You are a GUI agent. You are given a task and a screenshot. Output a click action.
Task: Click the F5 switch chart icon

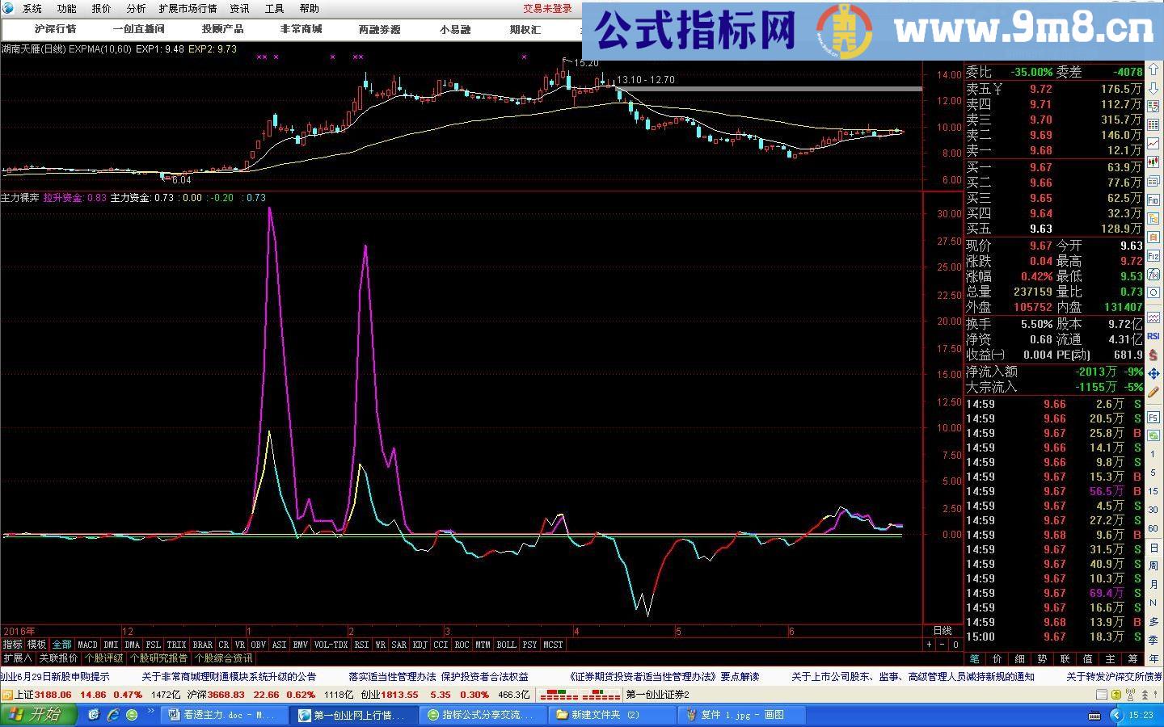(1153, 418)
